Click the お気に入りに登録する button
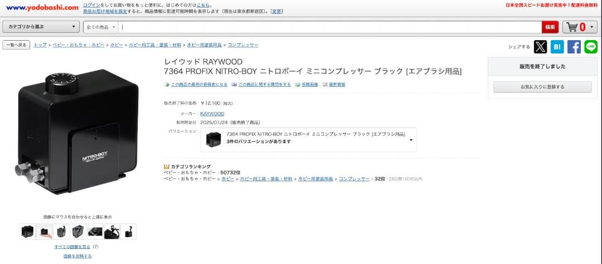The height and width of the screenshot is (264, 602). (542, 87)
